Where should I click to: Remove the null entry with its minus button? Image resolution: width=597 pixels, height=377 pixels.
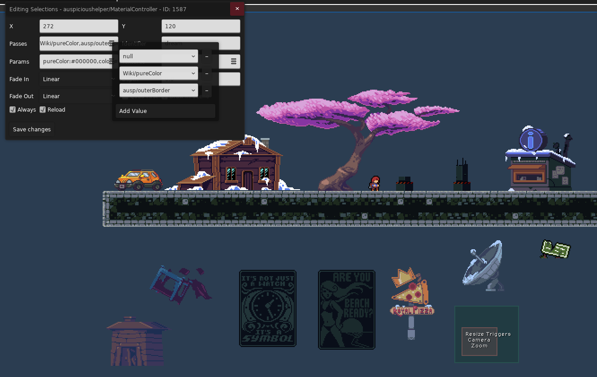tap(206, 56)
